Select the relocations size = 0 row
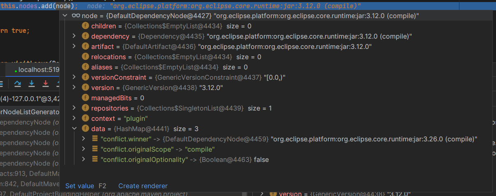496x196 pixels. click(x=275, y=57)
